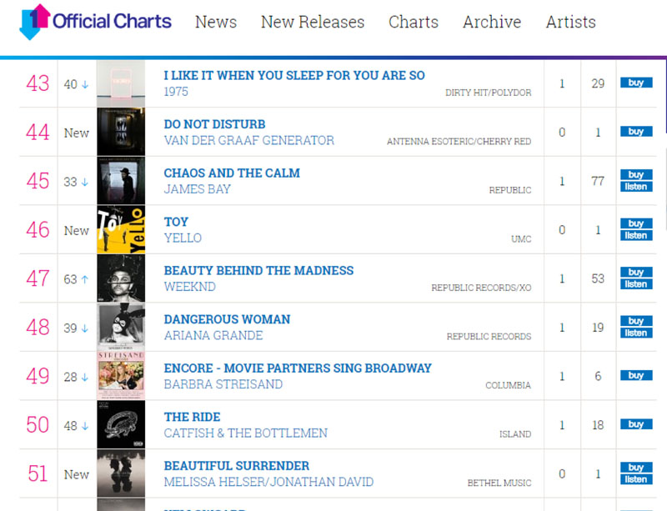Select the Streisand Encore album cover
The image size is (667, 511).
click(x=121, y=376)
